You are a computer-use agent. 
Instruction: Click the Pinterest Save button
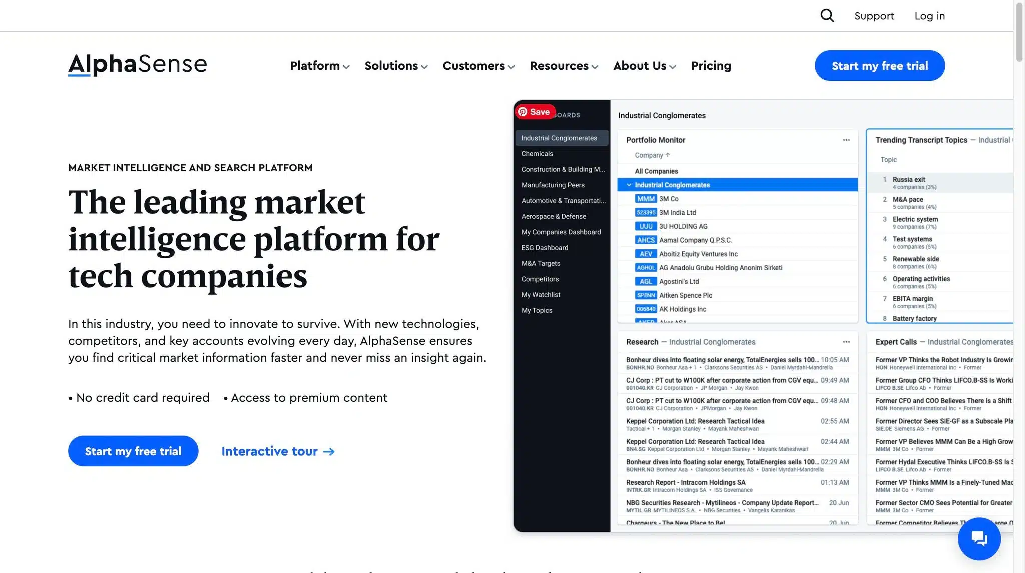(x=535, y=112)
